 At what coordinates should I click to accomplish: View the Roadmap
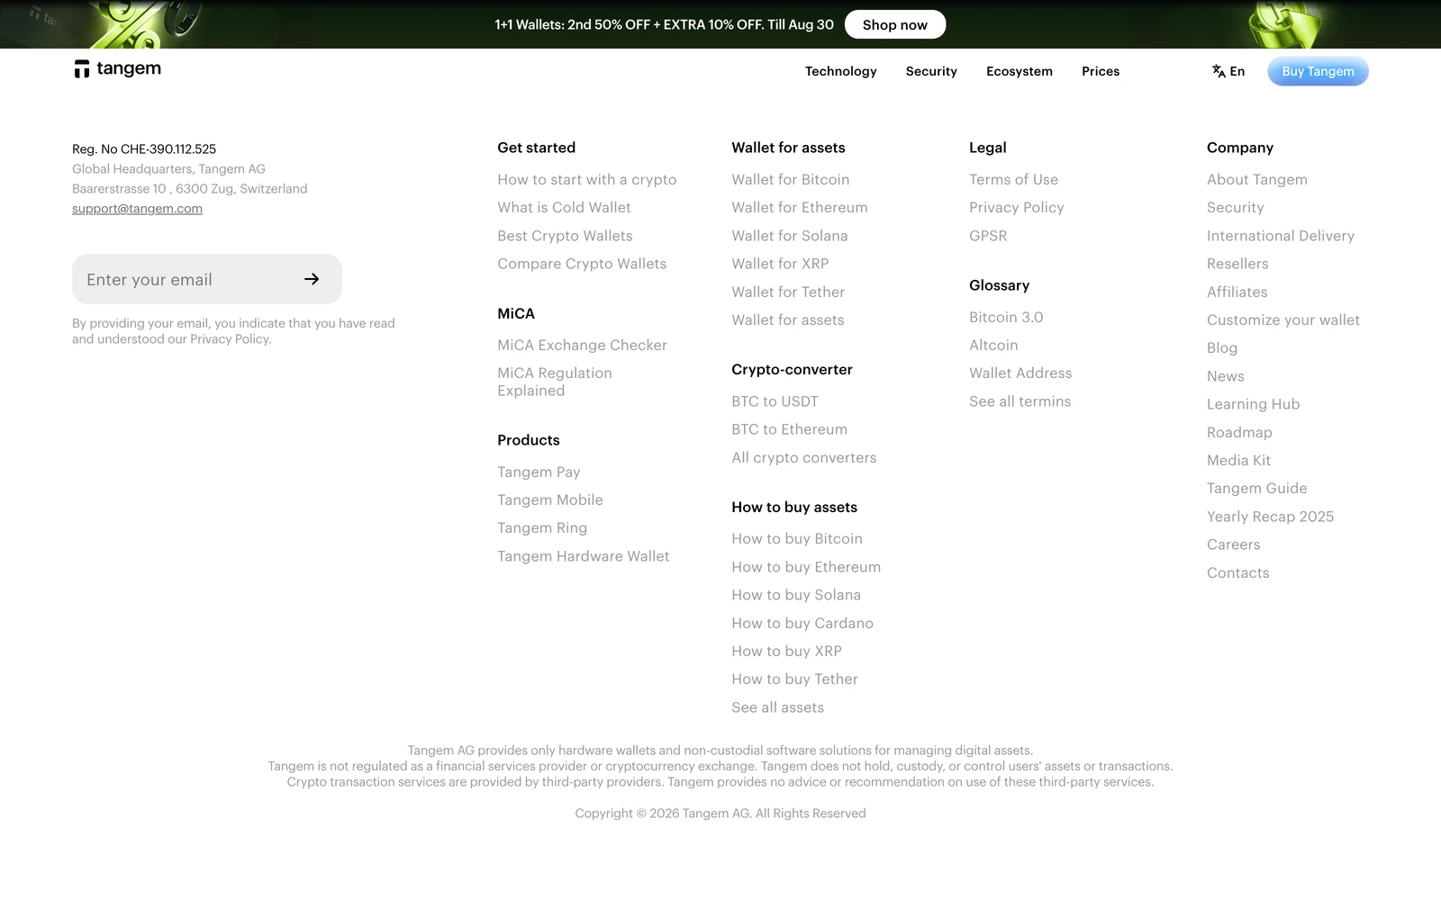click(x=1239, y=432)
